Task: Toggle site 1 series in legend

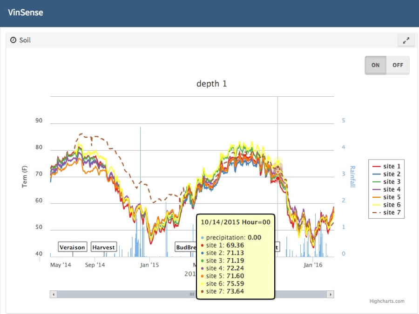Action: pyautogui.click(x=386, y=167)
